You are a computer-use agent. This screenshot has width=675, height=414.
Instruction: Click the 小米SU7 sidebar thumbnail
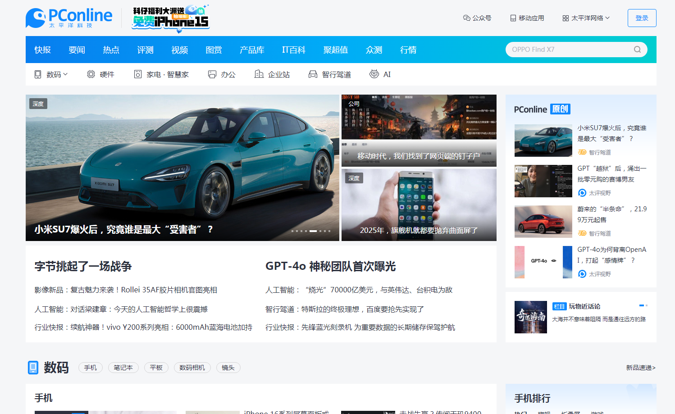pyautogui.click(x=543, y=141)
